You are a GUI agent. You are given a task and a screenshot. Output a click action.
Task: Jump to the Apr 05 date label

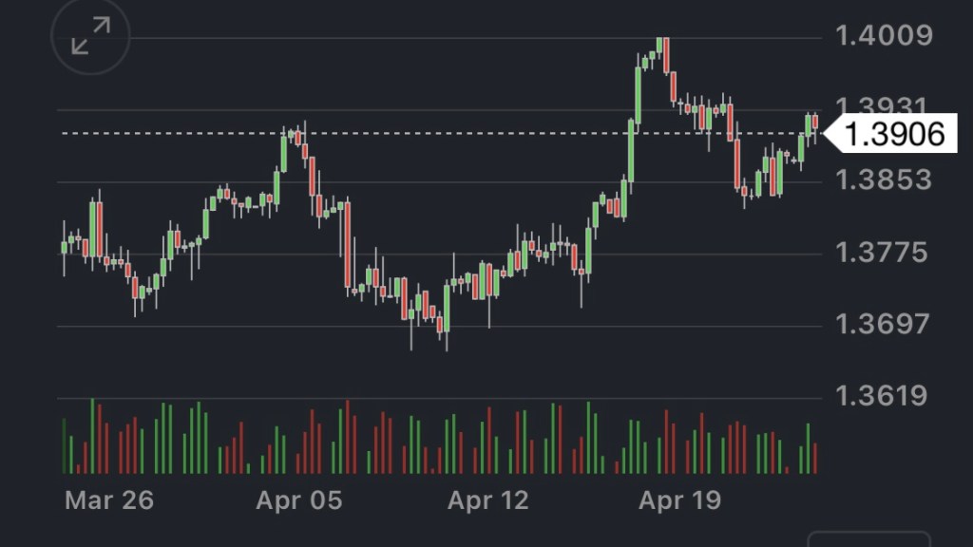click(x=298, y=500)
